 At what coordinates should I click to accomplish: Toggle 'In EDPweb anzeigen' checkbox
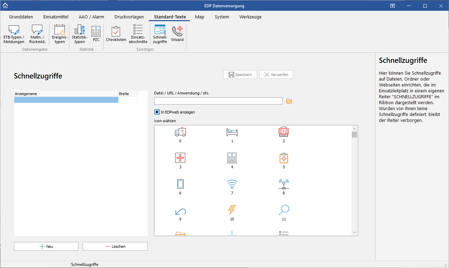pyautogui.click(x=157, y=112)
